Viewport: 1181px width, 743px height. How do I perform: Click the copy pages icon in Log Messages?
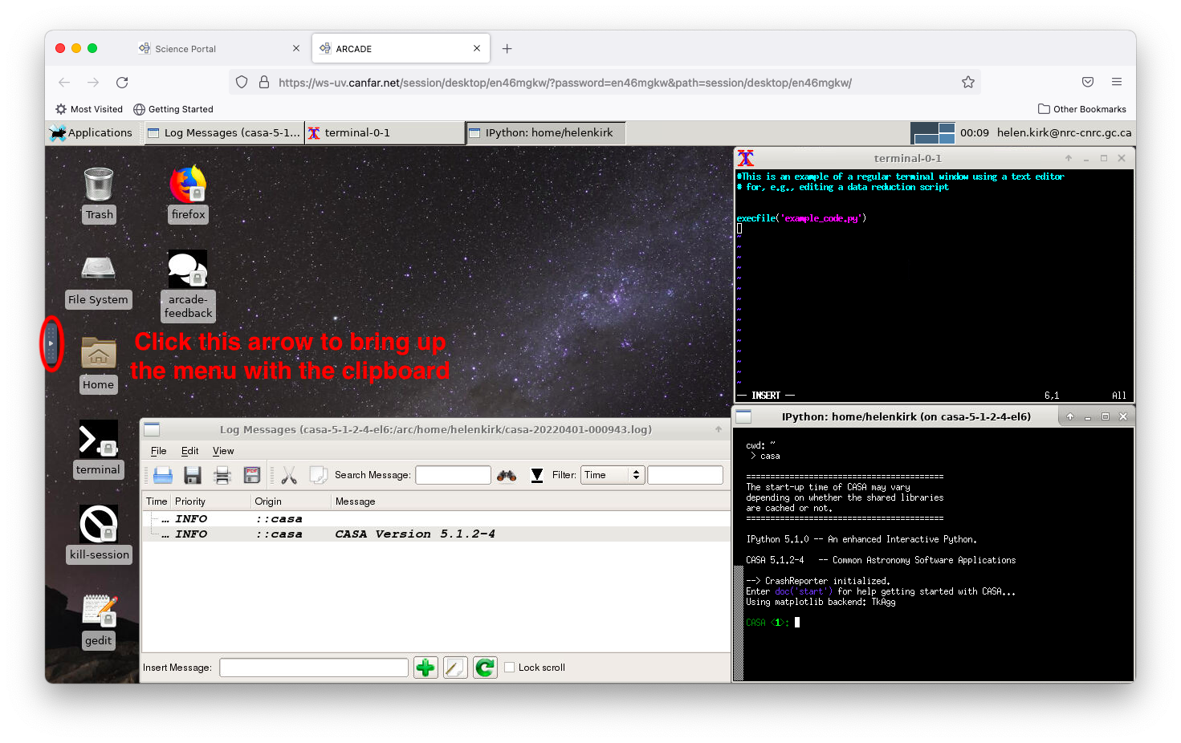click(x=318, y=475)
